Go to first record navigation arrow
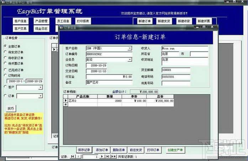The height and width of the screenshot is (161, 248). coord(72,157)
